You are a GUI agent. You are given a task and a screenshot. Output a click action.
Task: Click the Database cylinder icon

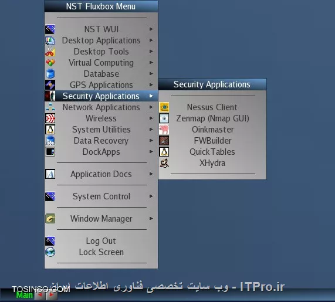point(50,74)
